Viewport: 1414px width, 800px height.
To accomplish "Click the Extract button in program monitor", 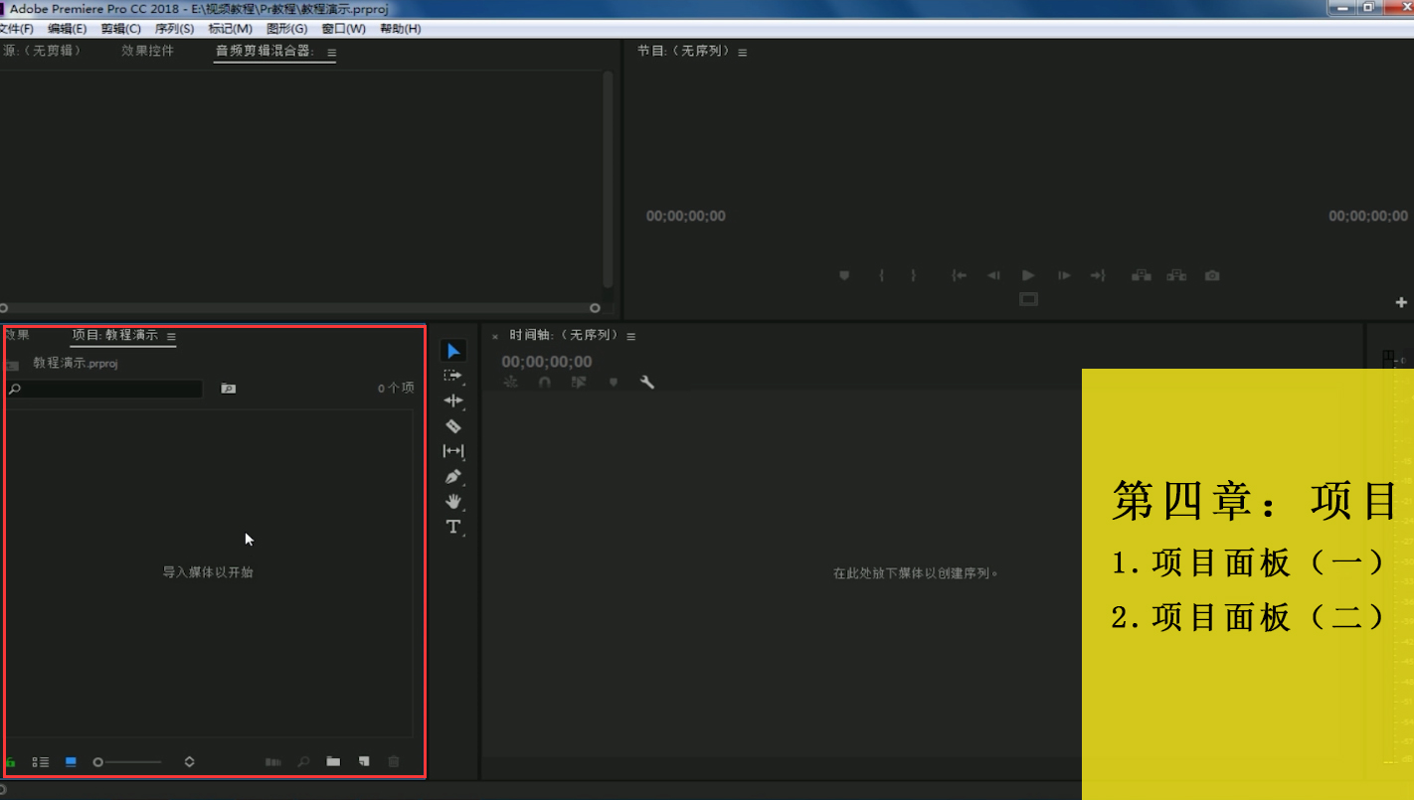I will [1176, 275].
